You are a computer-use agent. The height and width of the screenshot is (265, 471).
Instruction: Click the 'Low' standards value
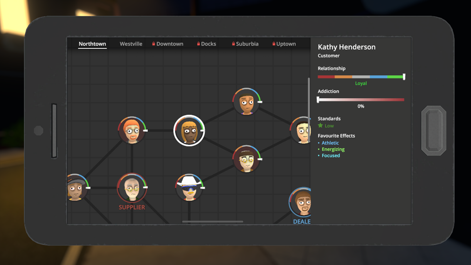329,126
